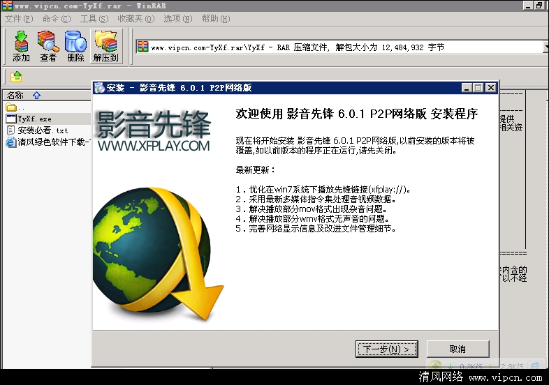Screen dimensions: 549x385
Task: Click the 安装必看.txt document icon
Action: pyautogui.click(x=11, y=130)
